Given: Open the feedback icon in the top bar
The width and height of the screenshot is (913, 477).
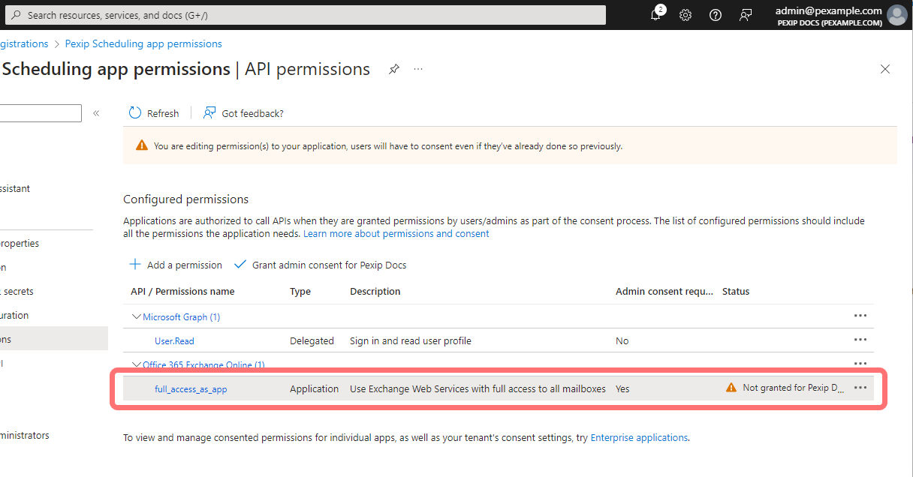Looking at the screenshot, I should coord(745,15).
